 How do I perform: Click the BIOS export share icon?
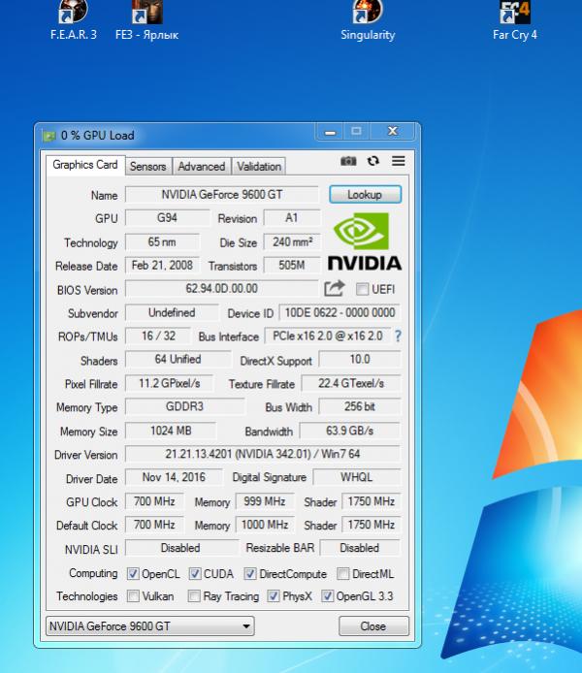pos(335,288)
